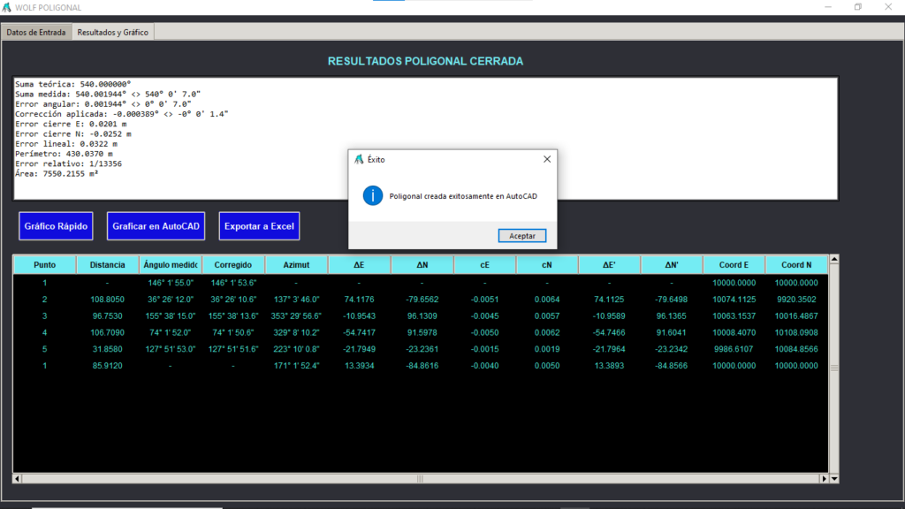Click the WOLF POLIGONAL app icon in title bar
Viewport: 905px width, 509px height.
[x=8, y=7]
